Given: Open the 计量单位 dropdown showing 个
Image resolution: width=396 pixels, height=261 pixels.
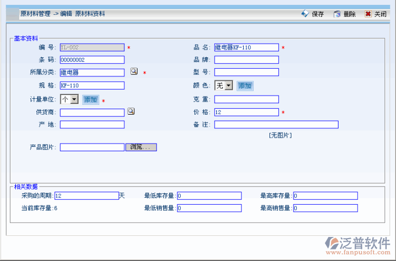Looking at the screenshot, I should (x=70, y=99).
